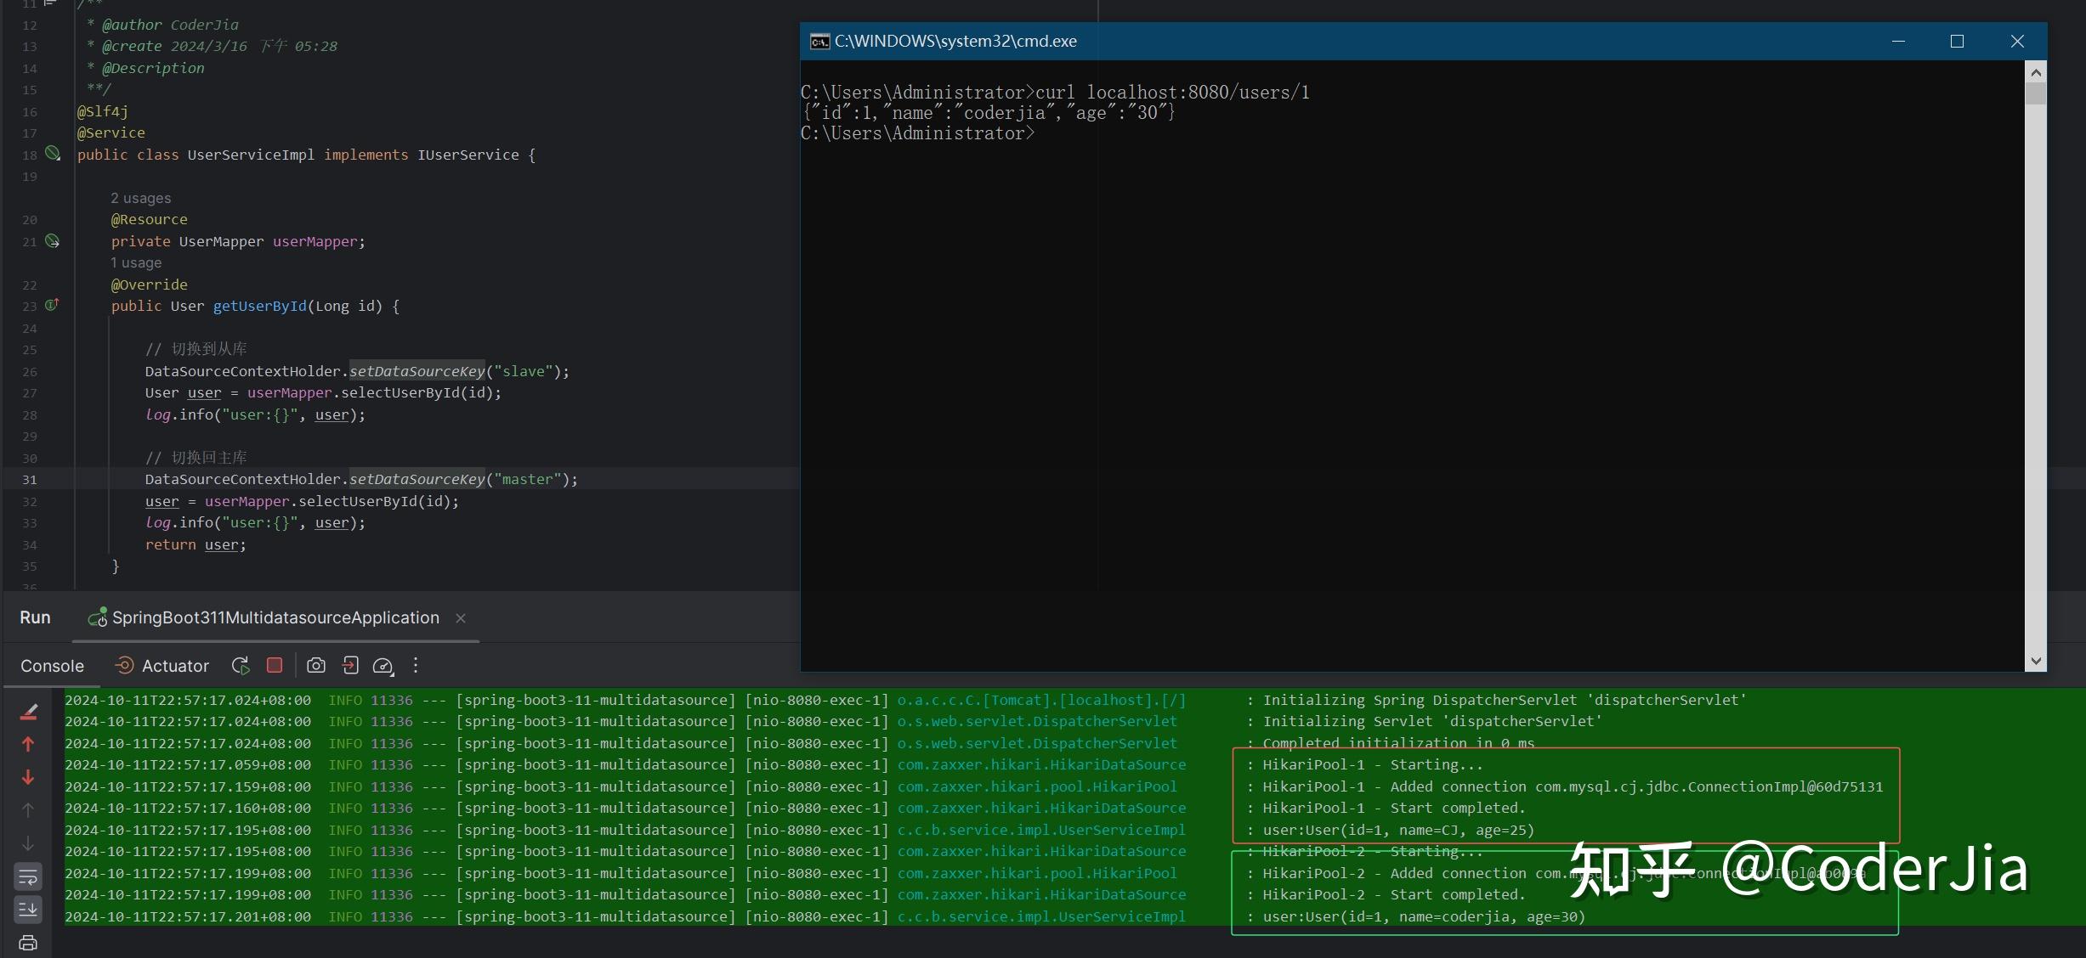Navigate up the stack trace
Screen dimensions: 2086x958
coord(28,745)
